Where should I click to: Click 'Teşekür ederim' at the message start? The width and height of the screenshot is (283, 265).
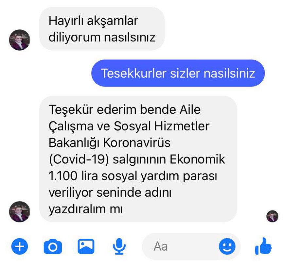point(92,110)
